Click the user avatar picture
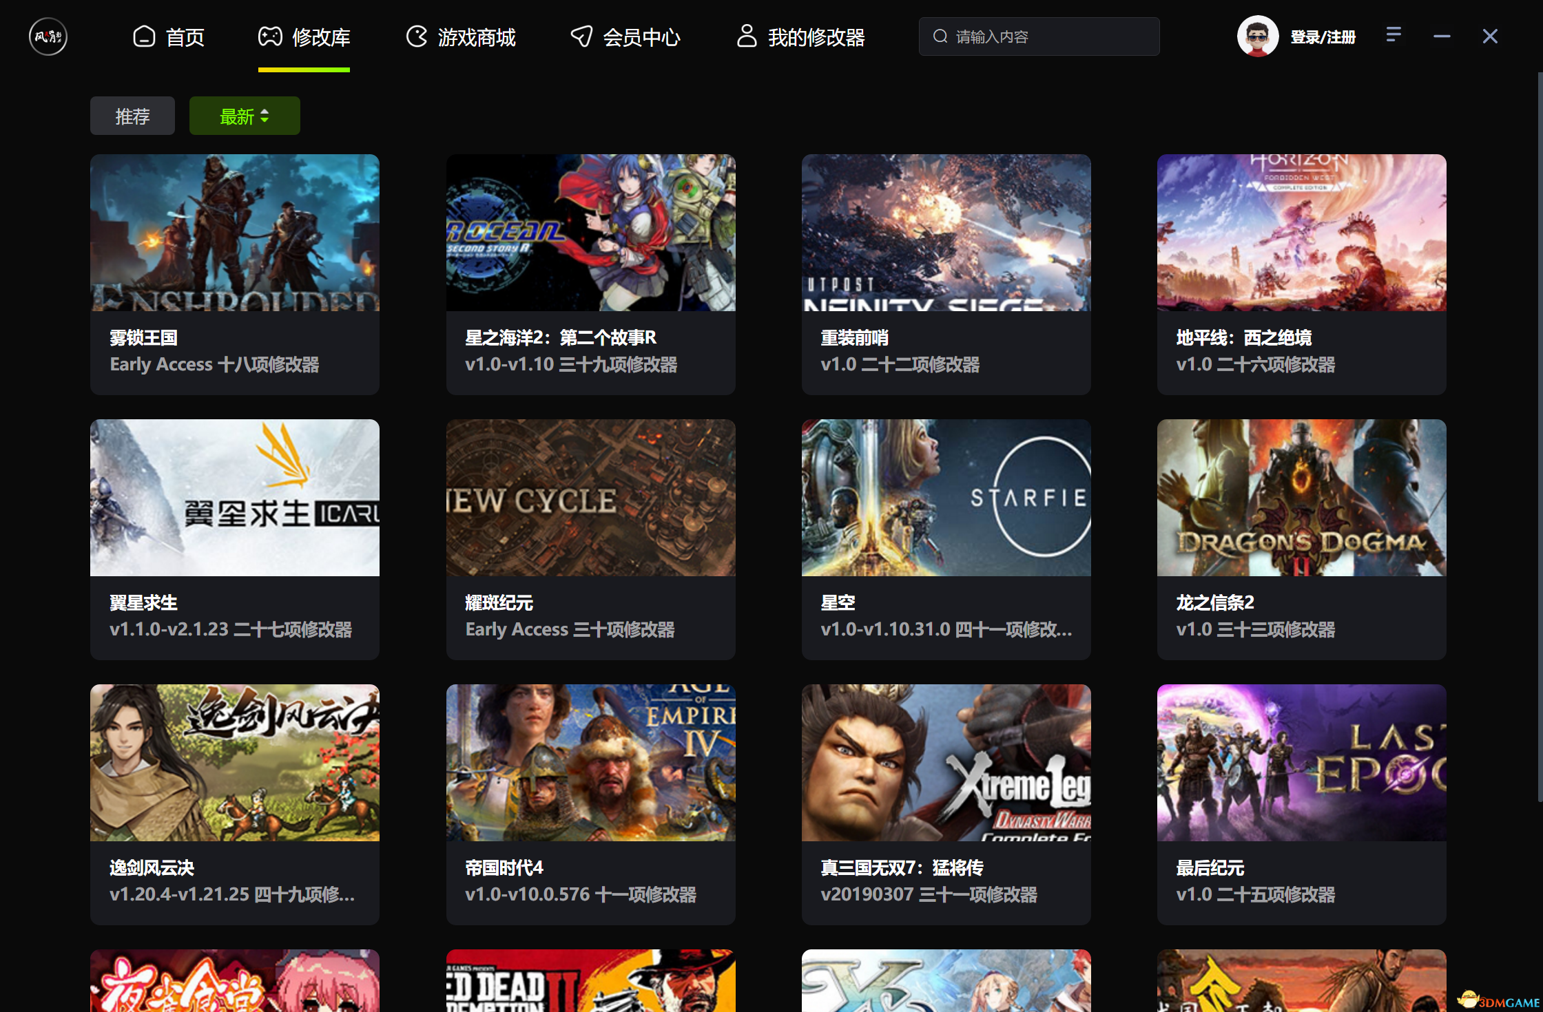 [x=1258, y=36]
